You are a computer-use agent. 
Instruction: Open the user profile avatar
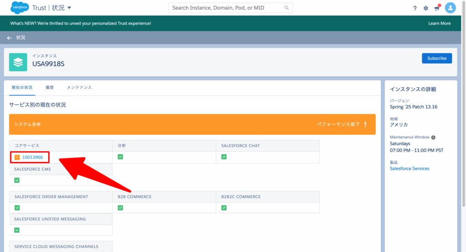click(x=450, y=8)
